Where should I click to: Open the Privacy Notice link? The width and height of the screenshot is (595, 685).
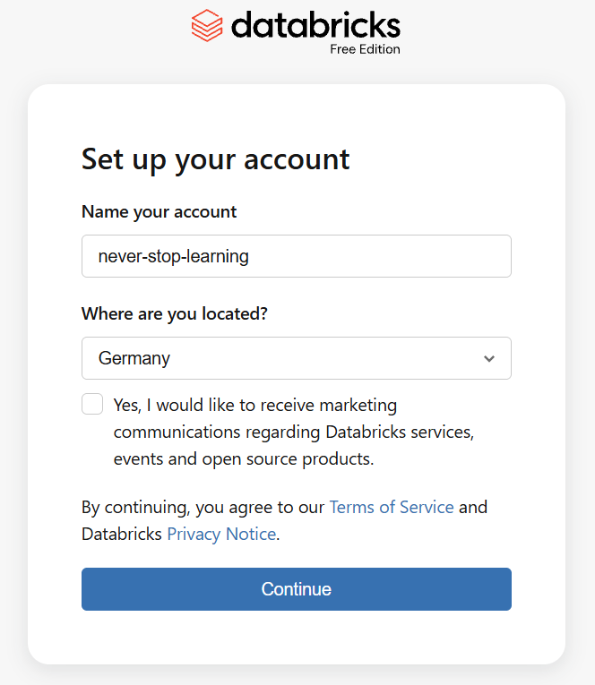(221, 535)
